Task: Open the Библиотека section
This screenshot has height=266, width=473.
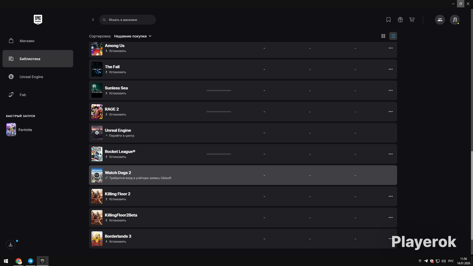Action: pyautogui.click(x=38, y=59)
